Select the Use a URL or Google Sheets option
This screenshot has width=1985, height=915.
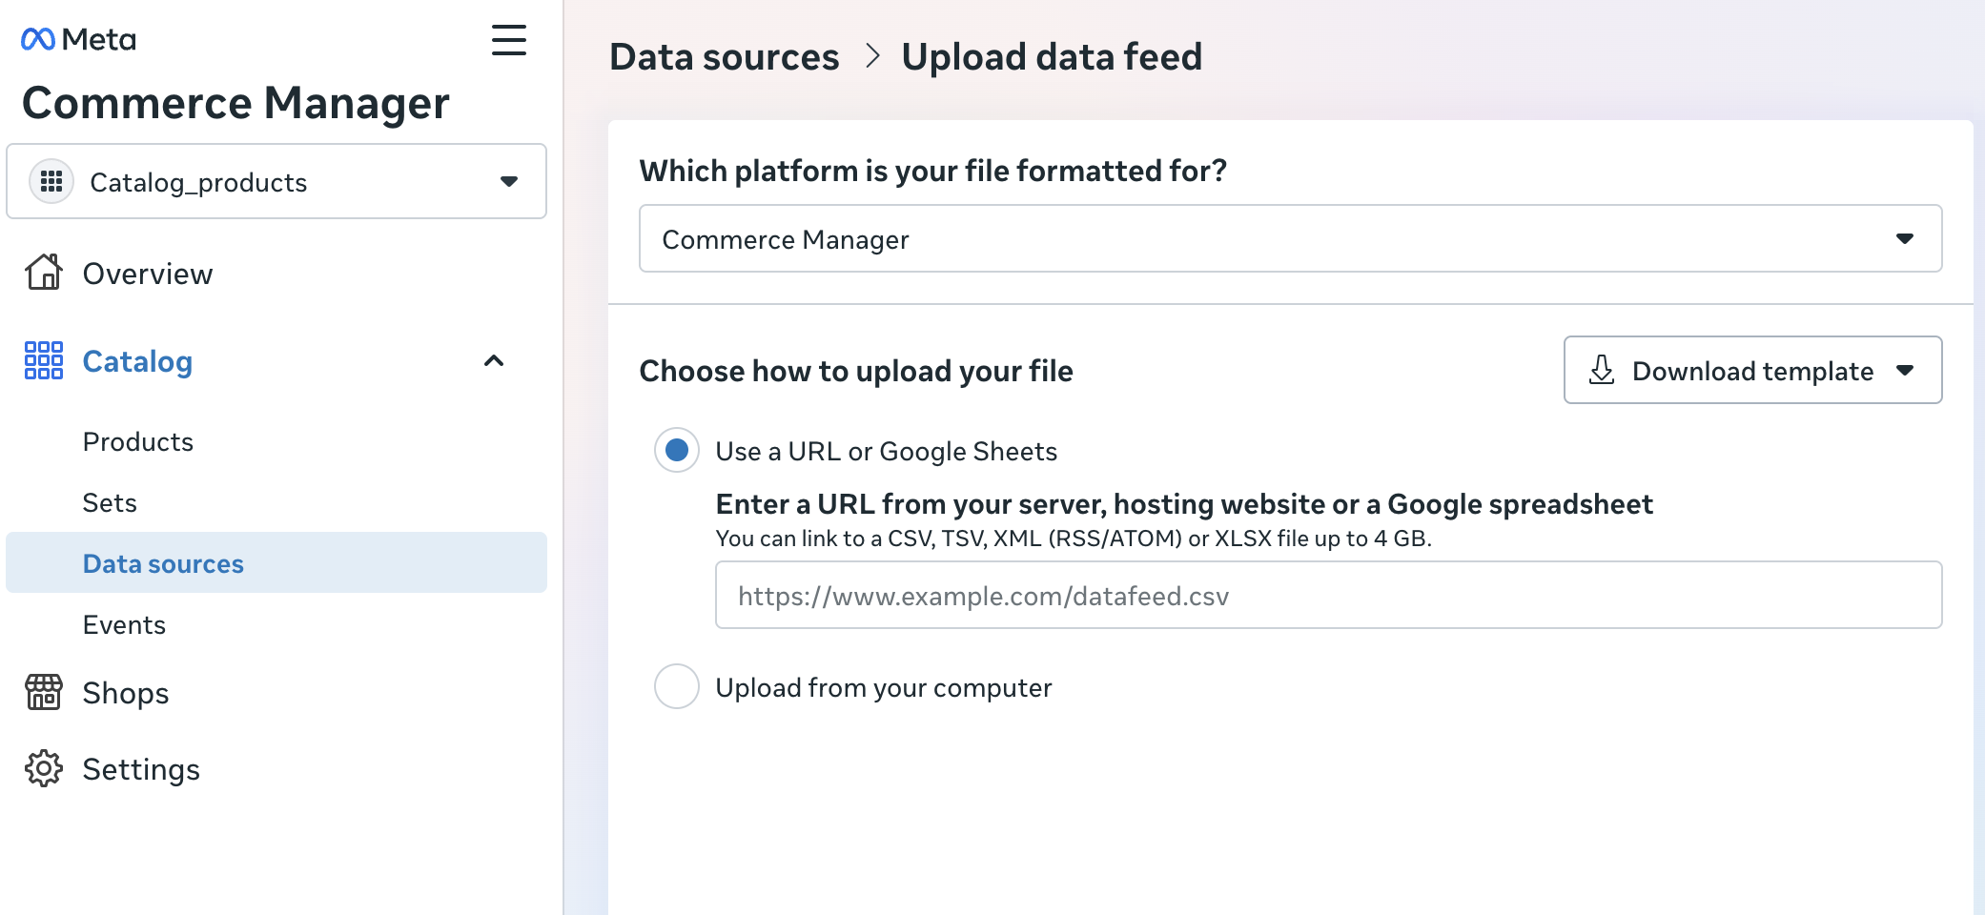(x=677, y=450)
